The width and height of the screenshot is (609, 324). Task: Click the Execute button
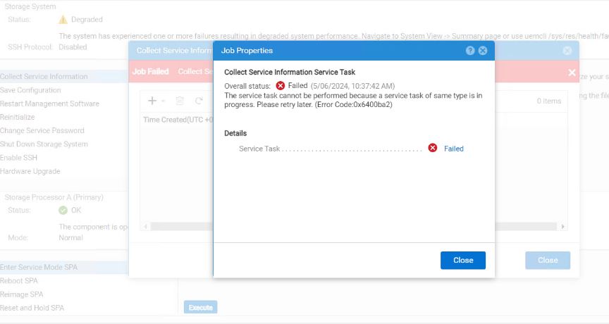200,308
